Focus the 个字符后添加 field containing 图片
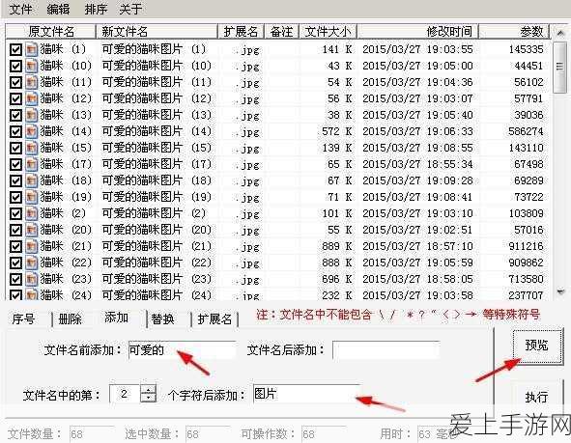 point(306,395)
